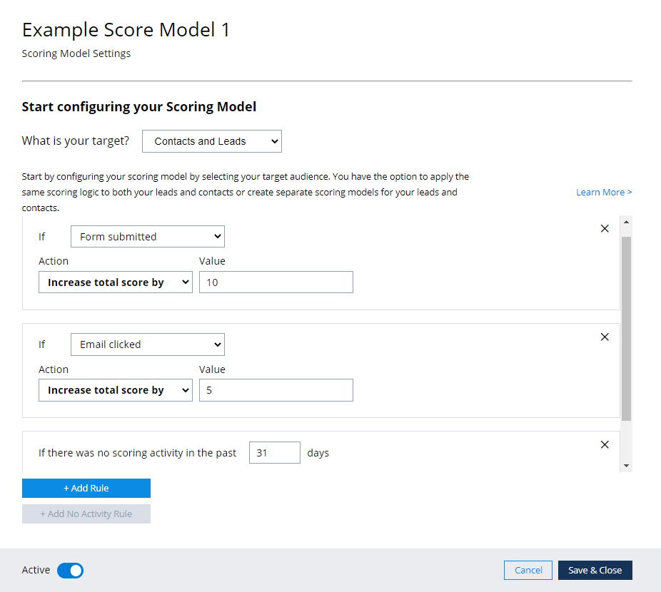Image resolution: width=661 pixels, height=592 pixels.
Task: Save & Close the scoring model
Action: 595,570
